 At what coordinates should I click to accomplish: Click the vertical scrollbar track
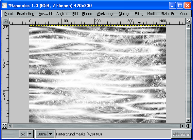tap(188, 73)
